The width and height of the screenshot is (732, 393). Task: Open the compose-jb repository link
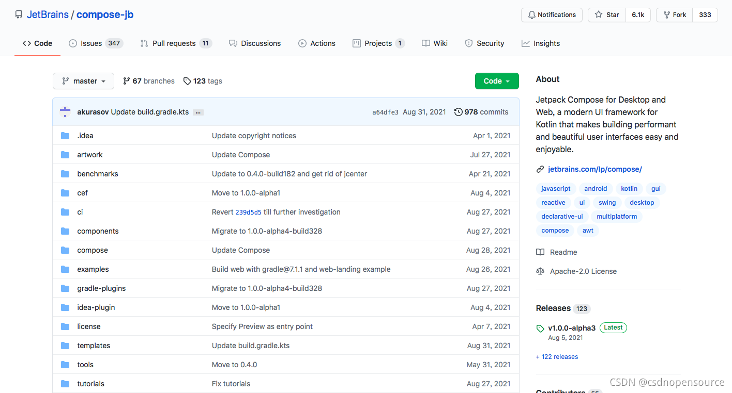(x=105, y=14)
